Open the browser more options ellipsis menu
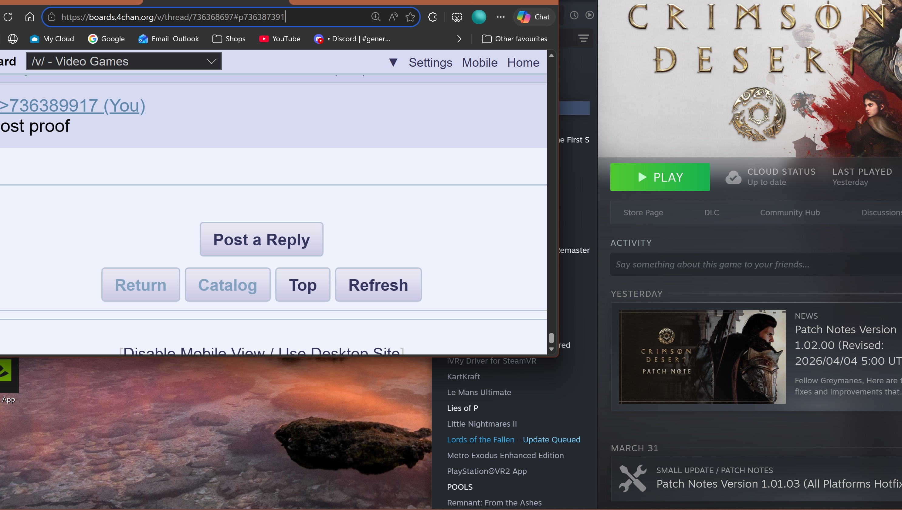Screen dimensions: 902x510 (x=500, y=17)
